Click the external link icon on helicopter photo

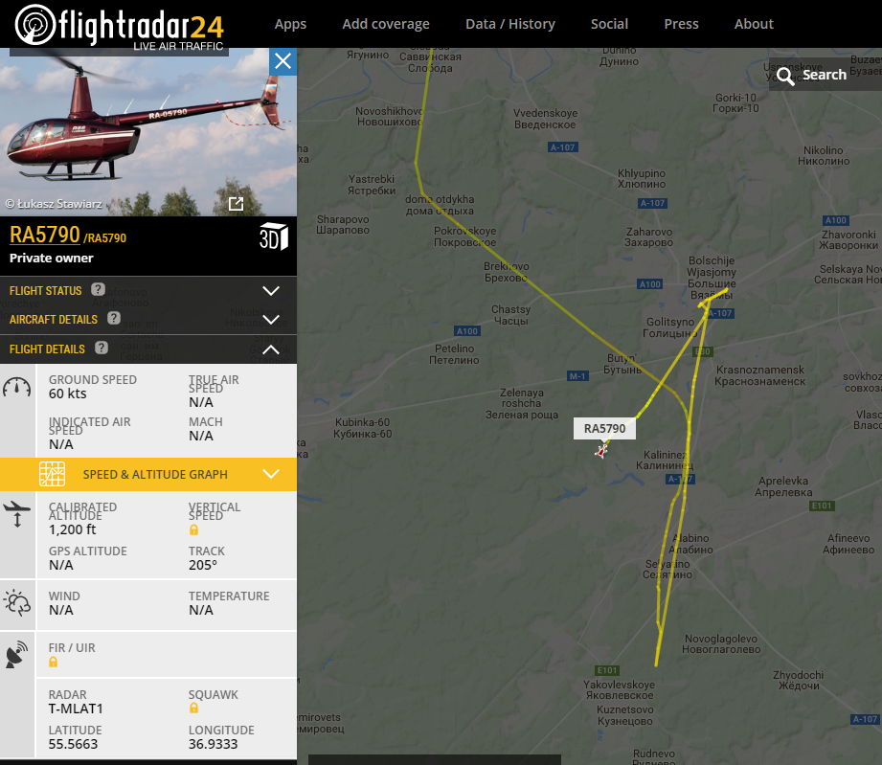237,204
